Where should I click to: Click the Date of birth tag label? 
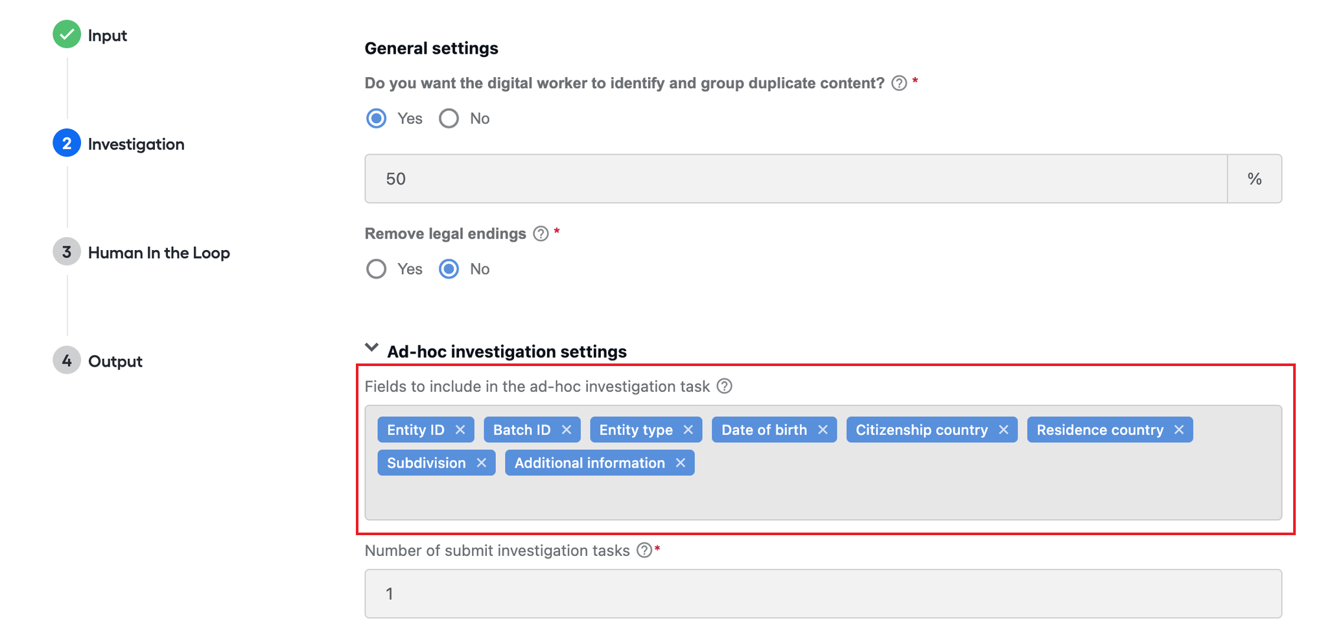764,430
